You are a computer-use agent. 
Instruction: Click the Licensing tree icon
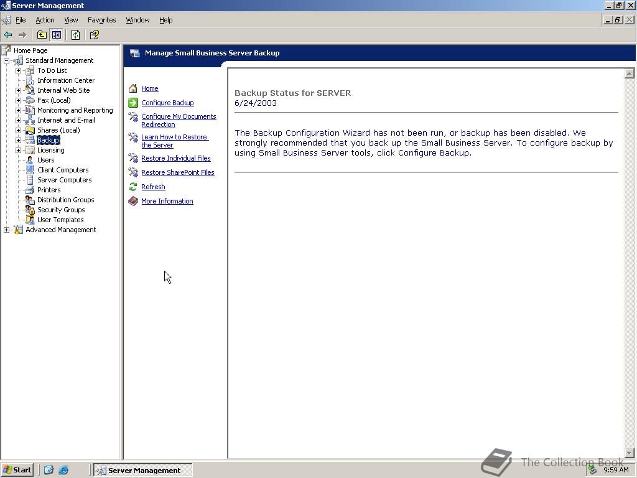[x=30, y=150]
